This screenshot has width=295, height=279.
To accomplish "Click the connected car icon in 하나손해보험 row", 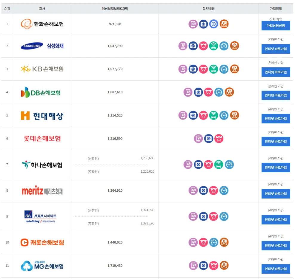I will (x=219, y=165).
